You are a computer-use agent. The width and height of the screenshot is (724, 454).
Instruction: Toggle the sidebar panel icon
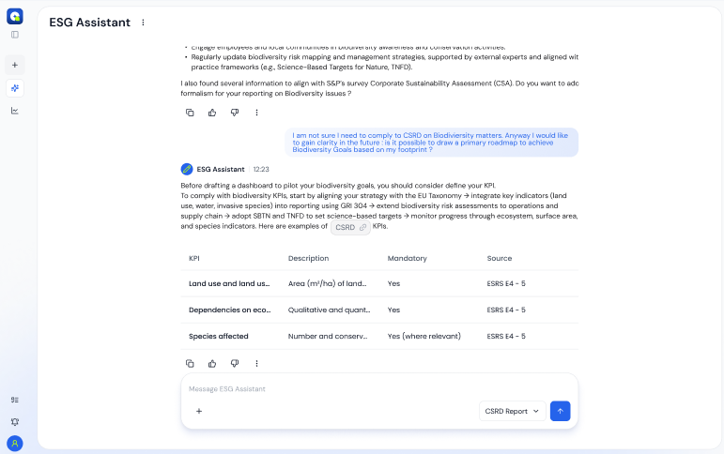click(15, 35)
